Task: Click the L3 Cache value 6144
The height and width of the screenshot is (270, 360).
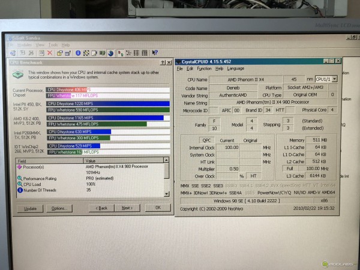Action: coord(313,176)
